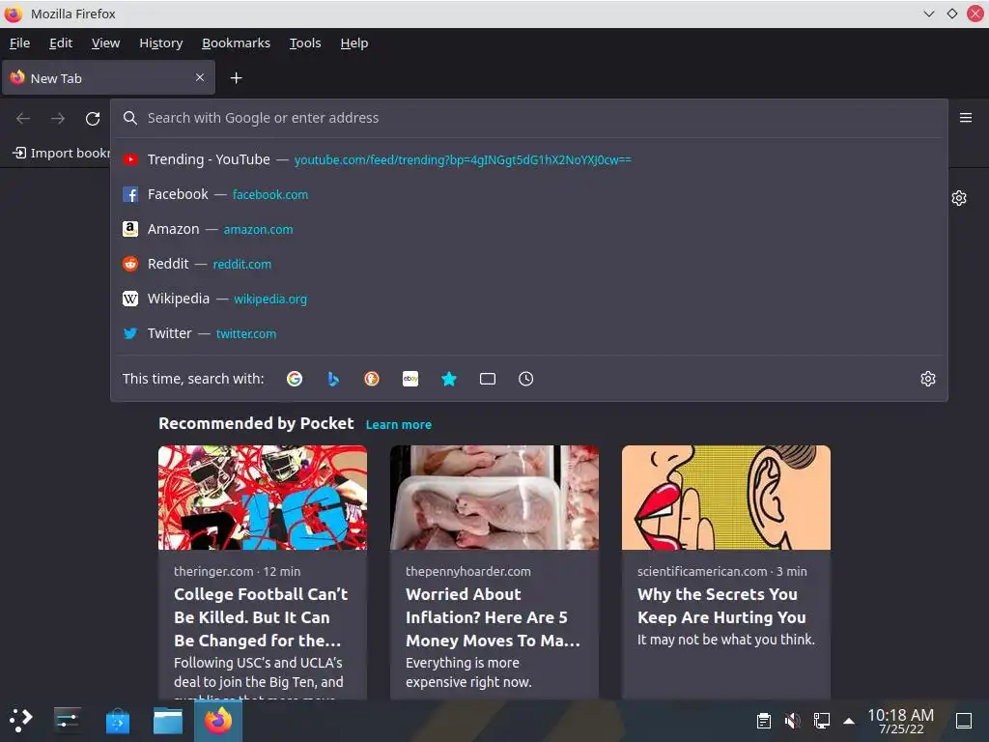Image resolution: width=989 pixels, height=742 pixels.
Task: Click muted volume tray icon
Action: 792,721
